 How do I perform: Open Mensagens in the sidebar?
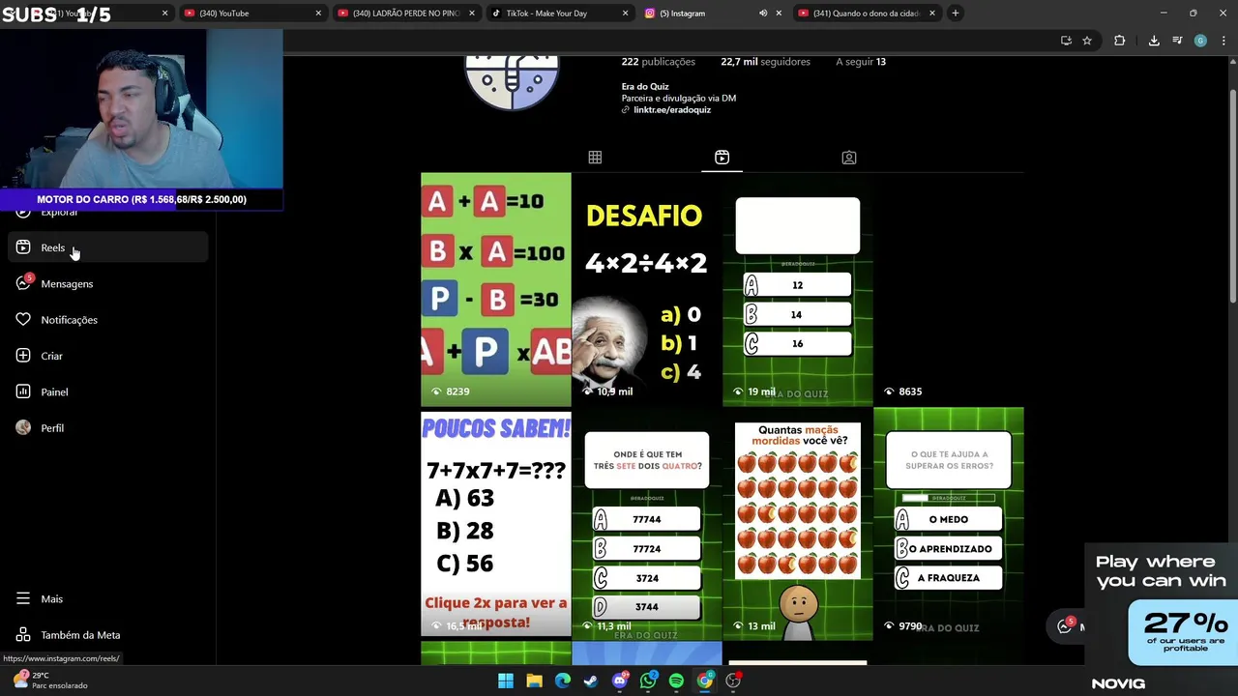click(67, 283)
